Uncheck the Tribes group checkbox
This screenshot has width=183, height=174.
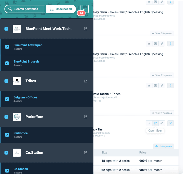tap(6, 81)
